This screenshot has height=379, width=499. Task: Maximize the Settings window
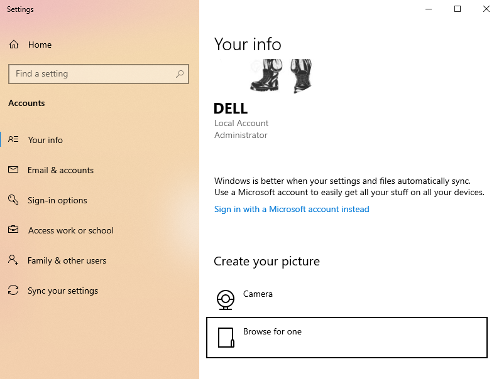point(458,9)
